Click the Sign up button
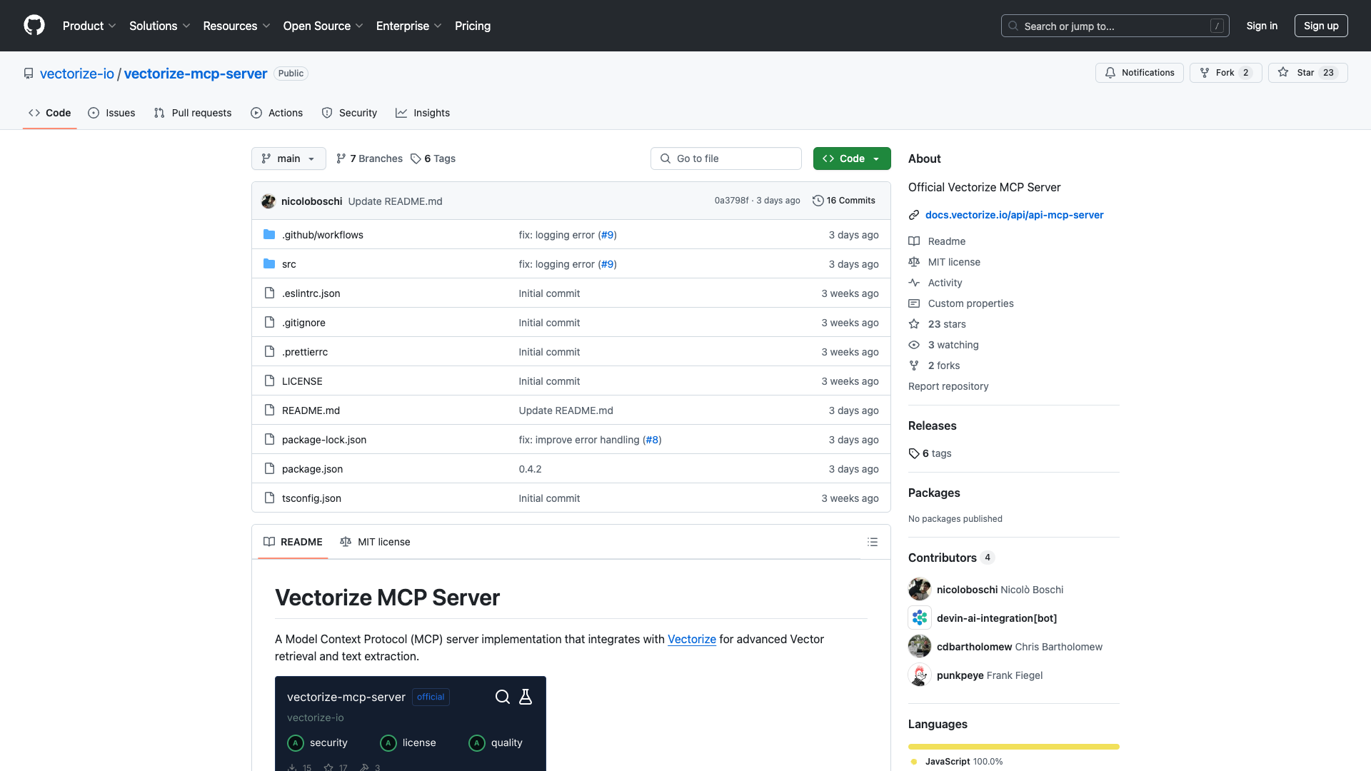Screen dimensions: 1371x771 pos(1320,26)
